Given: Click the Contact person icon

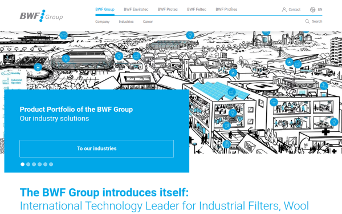Looking at the screenshot, I should 284,10.
